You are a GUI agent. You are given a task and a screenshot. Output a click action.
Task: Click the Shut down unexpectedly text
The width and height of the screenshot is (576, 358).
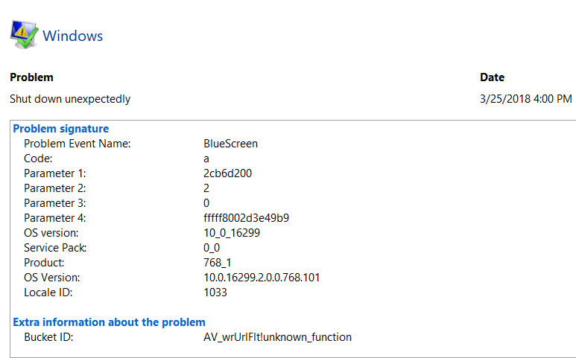coord(70,99)
